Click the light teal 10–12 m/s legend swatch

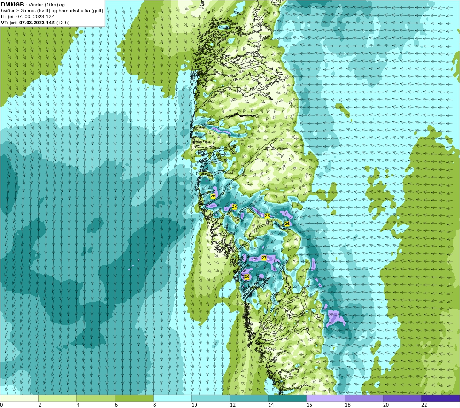point(211,398)
